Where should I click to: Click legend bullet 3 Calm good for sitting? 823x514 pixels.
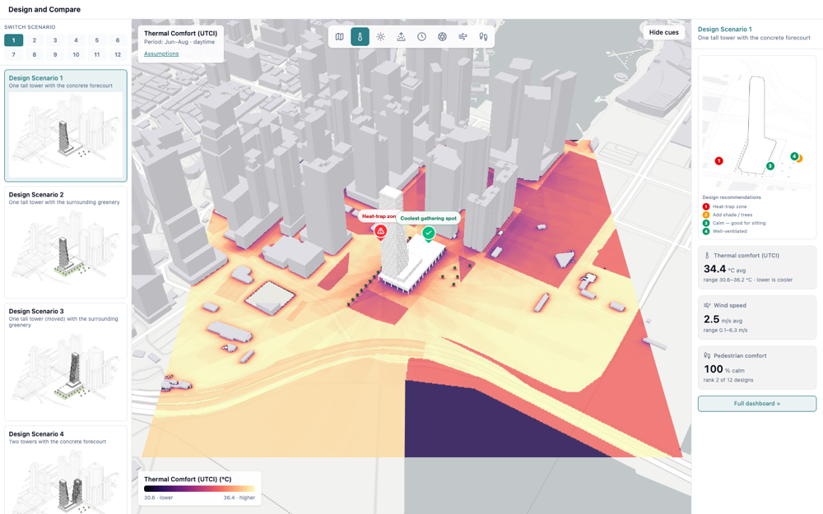(706, 223)
